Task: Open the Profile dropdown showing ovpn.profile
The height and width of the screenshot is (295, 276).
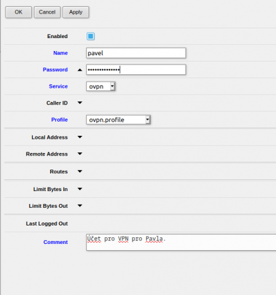Action: 118,120
